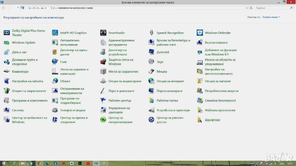Open Устройства и принтери icon
Viewport: 296px width, 166px height.
point(151,110)
